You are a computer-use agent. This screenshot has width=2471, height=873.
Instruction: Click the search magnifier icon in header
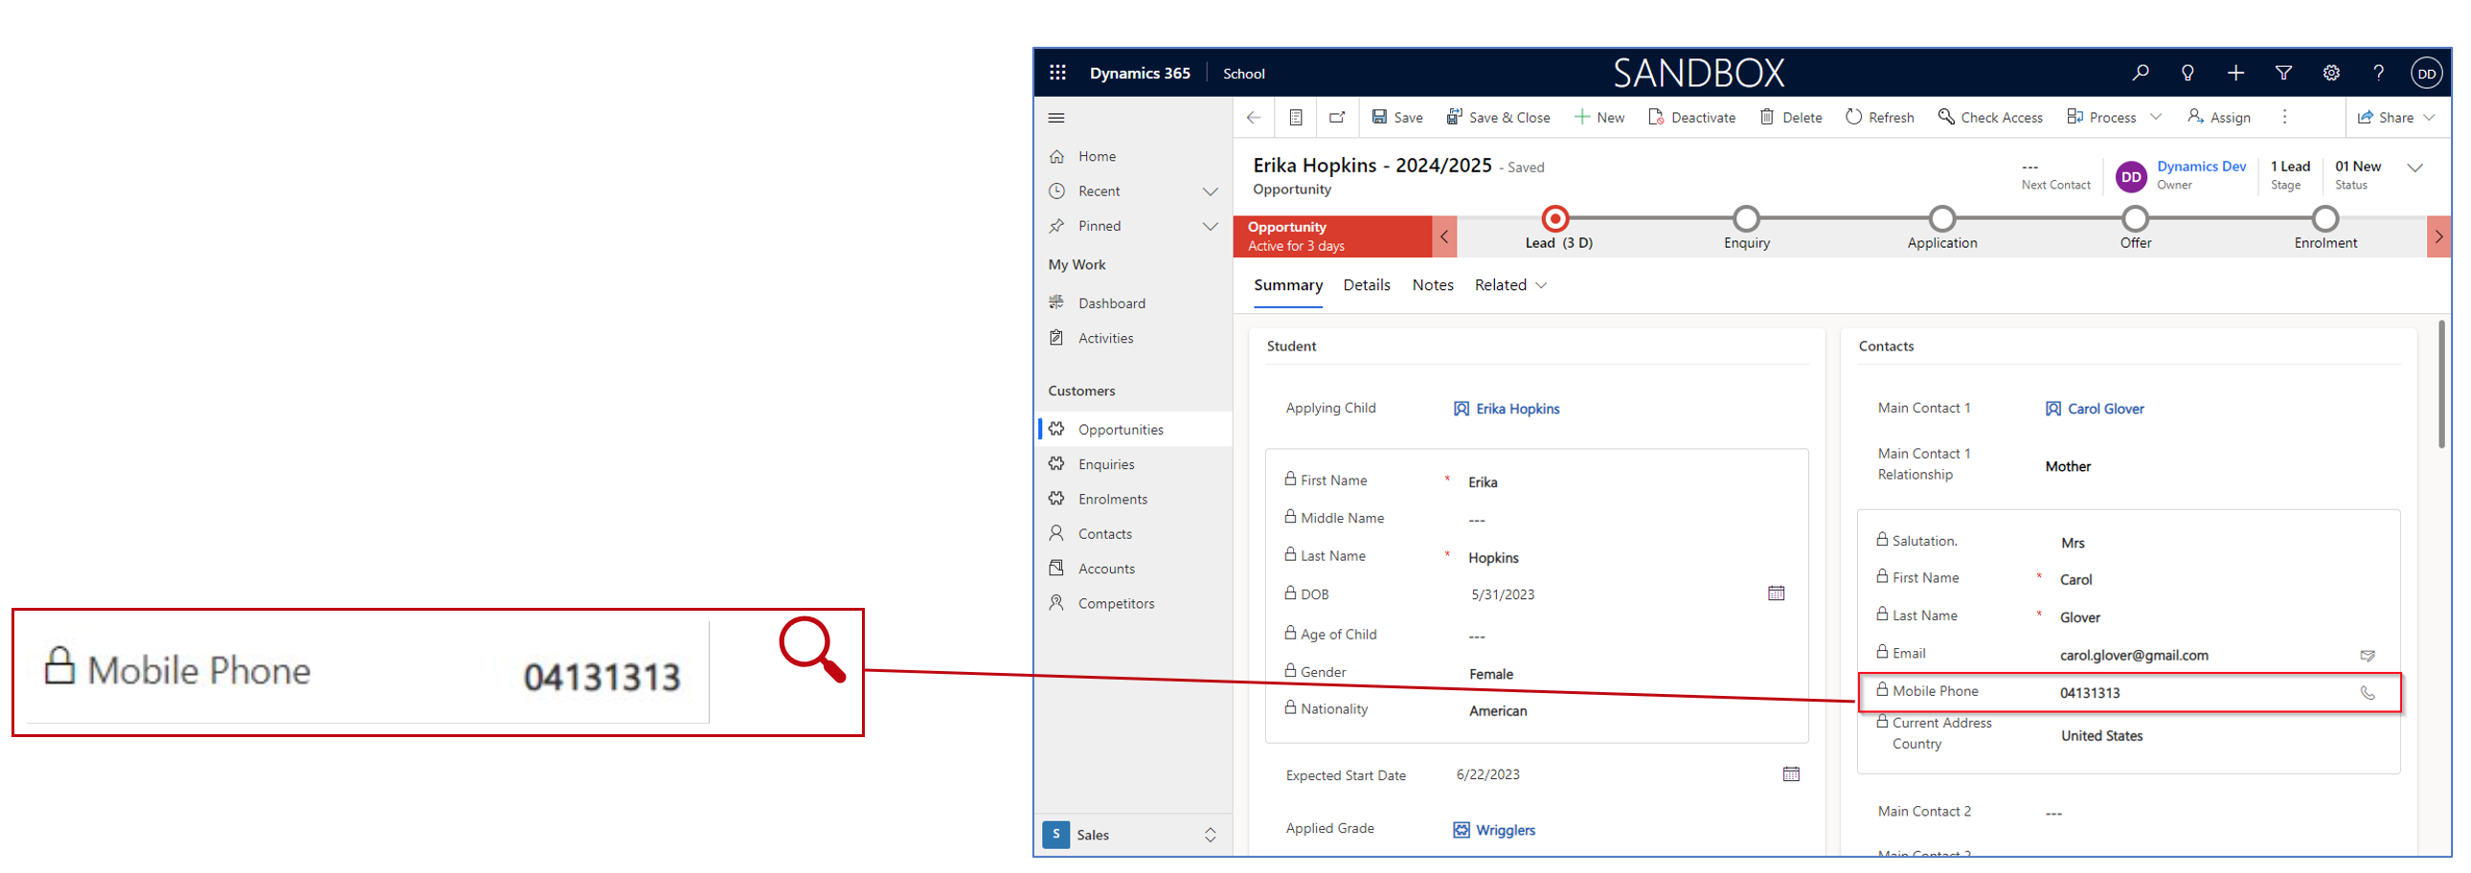tap(2140, 73)
